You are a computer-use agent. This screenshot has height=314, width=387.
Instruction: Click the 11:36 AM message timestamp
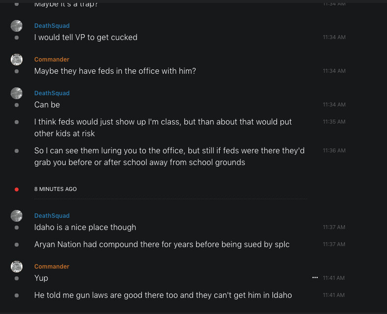334,151
